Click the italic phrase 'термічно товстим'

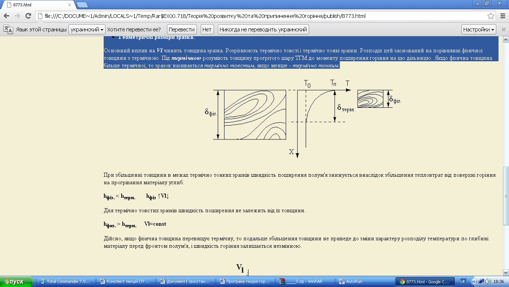click(229, 65)
